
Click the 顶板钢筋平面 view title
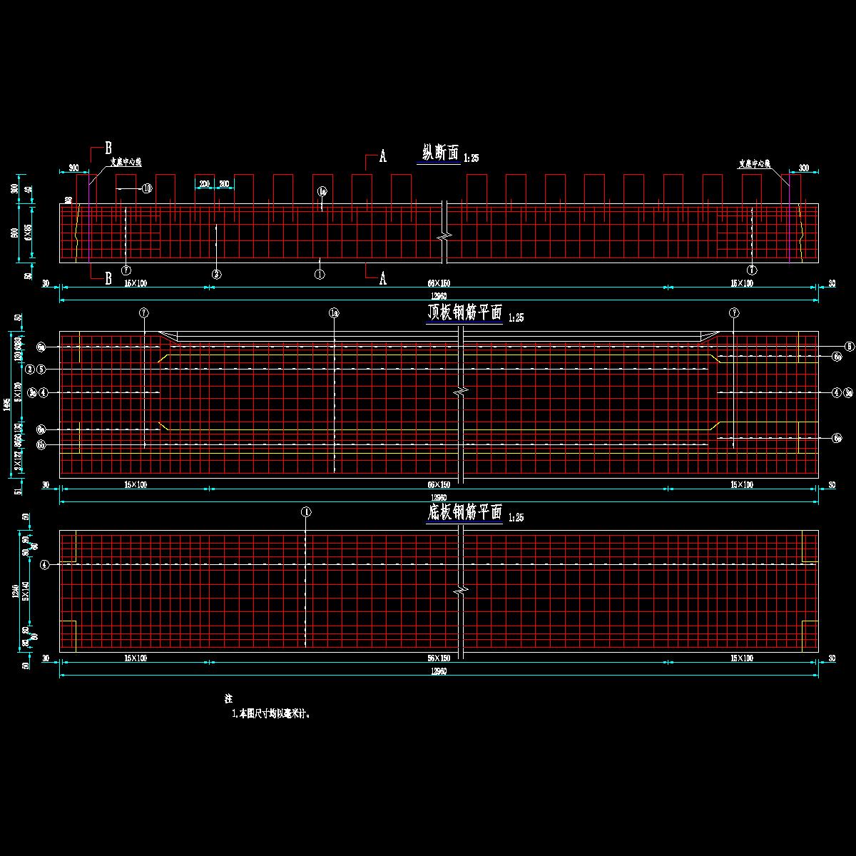click(x=464, y=312)
